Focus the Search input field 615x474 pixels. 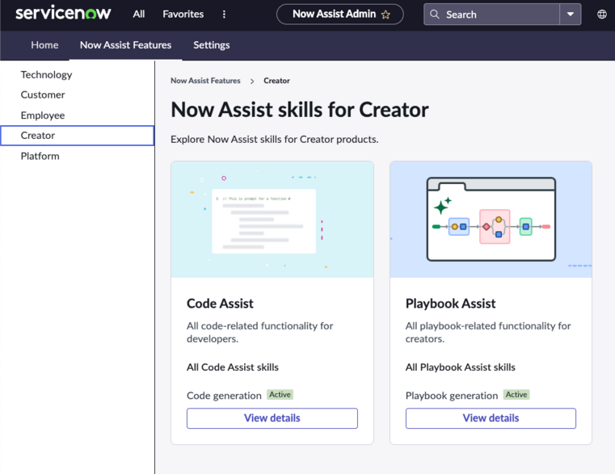pyautogui.click(x=491, y=15)
